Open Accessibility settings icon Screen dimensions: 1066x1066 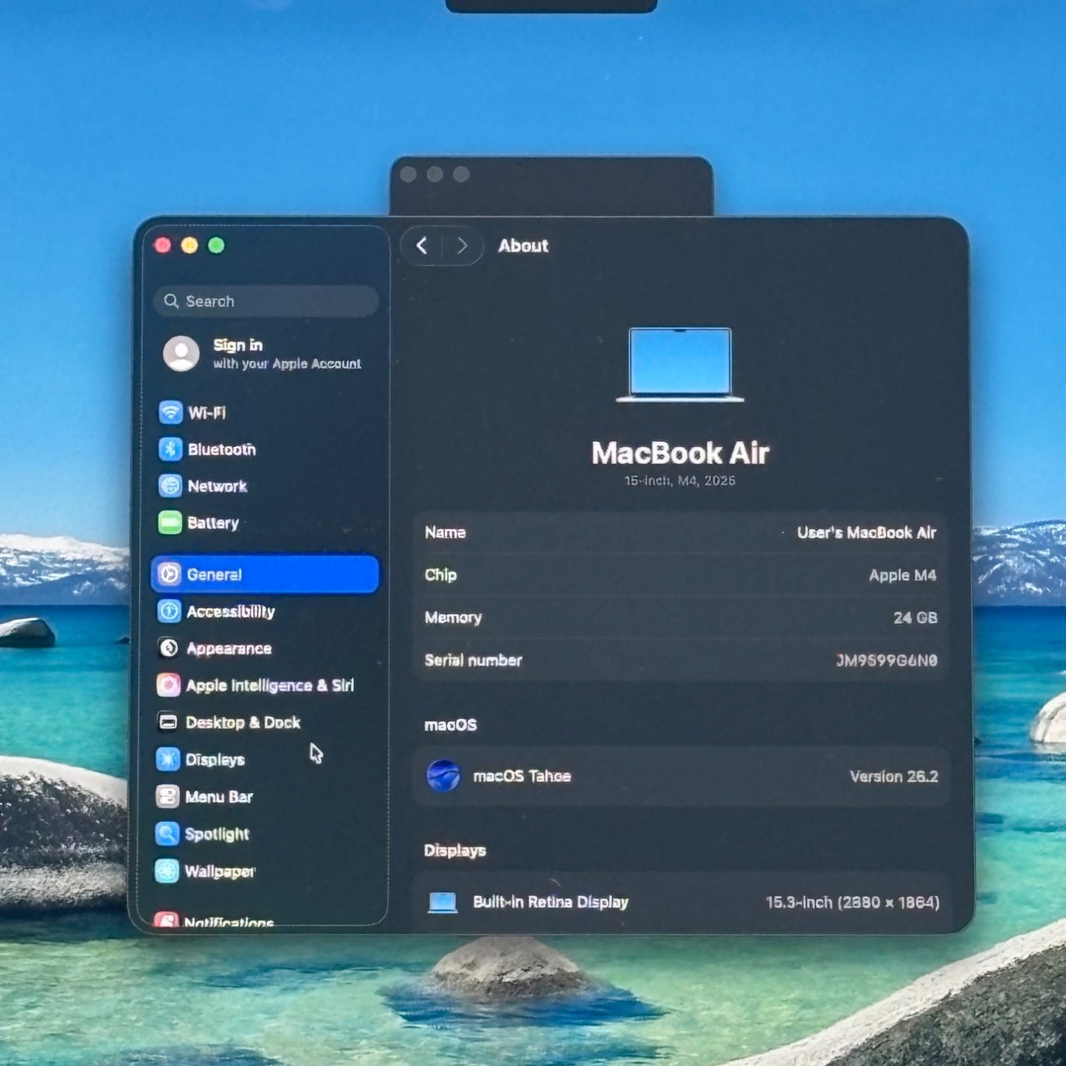pos(170,612)
